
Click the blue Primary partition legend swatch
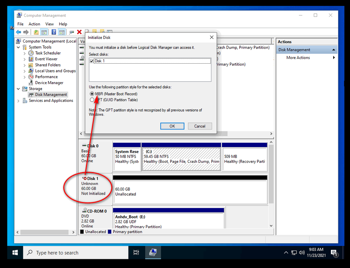tap(110, 232)
